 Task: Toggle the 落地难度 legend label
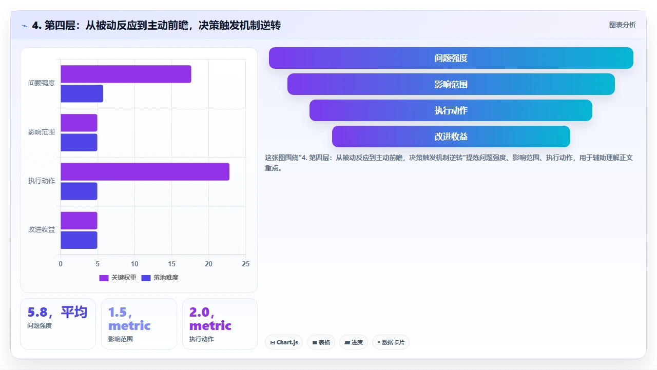click(x=166, y=278)
